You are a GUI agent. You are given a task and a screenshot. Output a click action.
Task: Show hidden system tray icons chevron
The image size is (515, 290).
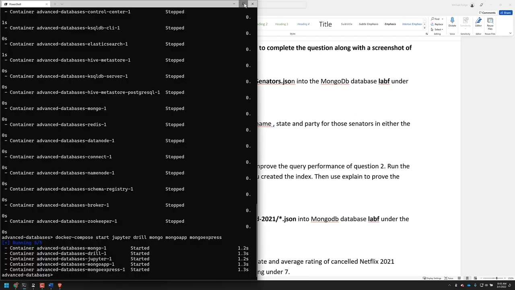coord(449,286)
